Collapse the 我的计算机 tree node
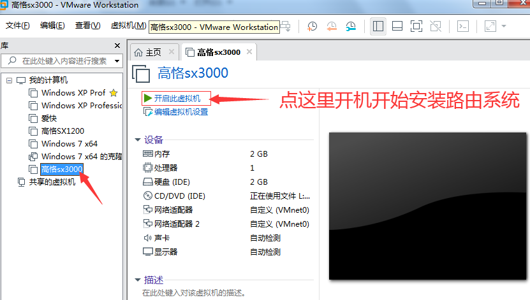Viewport: 530px width, 300px height. coord(9,80)
